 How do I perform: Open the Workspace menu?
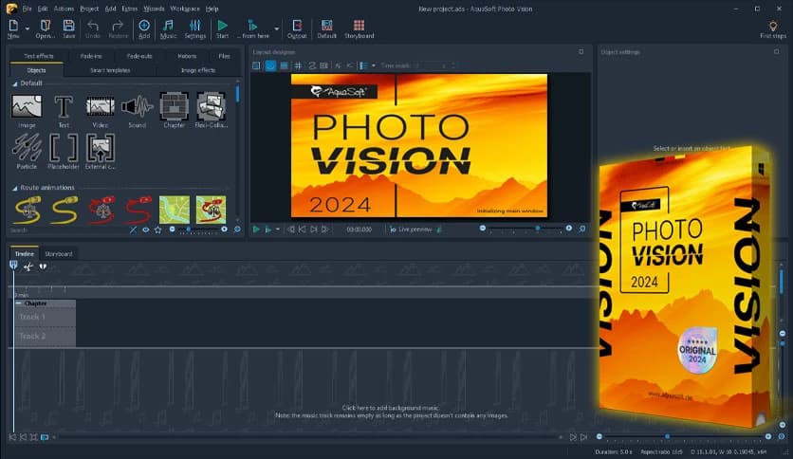185,9
